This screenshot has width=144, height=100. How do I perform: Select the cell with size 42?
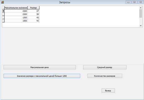tap(33, 18)
